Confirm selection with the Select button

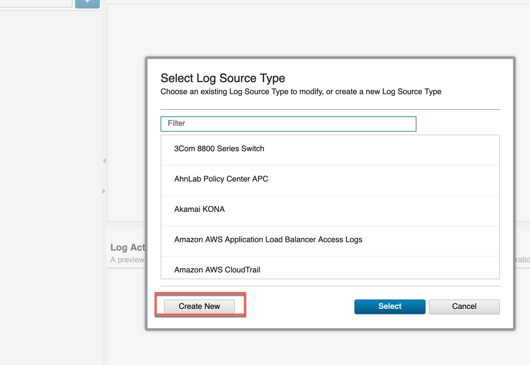pos(390,306)
